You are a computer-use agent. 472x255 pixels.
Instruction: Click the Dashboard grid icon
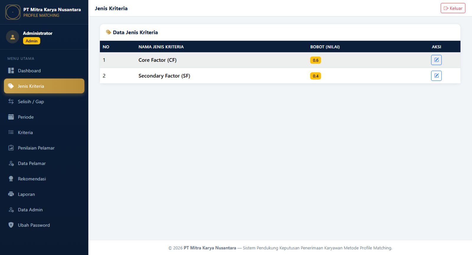click(11, 71)
